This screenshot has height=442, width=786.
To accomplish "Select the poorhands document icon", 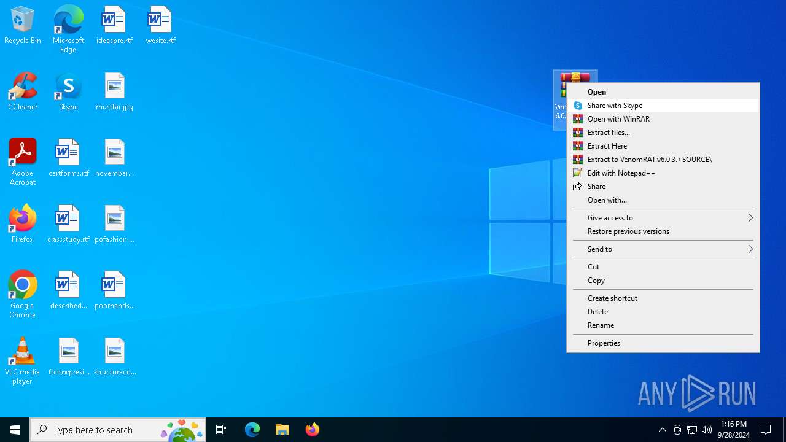I will point(114,290).
